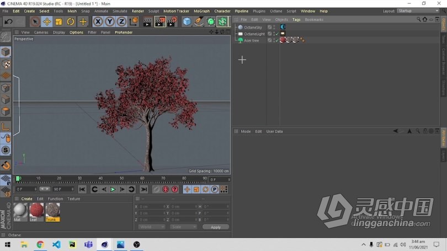Click the Record Active Objects button

pos(156,189)
